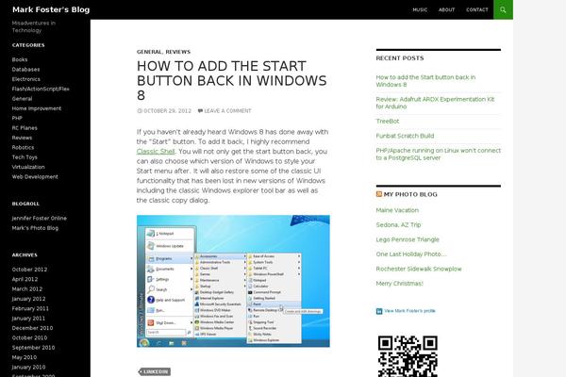Click the GENERAL tag above post title
This screenshot has width=566, height=377.
click(x=149, y=52)
